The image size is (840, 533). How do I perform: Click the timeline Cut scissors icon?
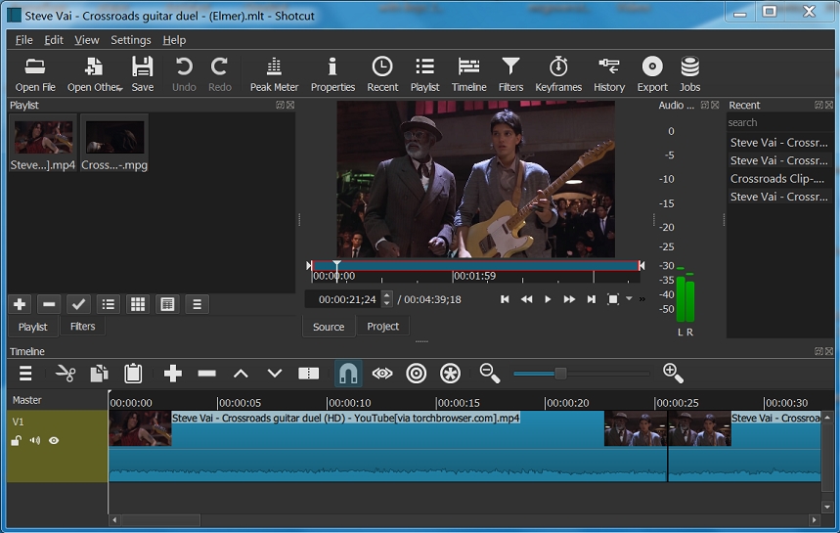(x=66, y=374)
